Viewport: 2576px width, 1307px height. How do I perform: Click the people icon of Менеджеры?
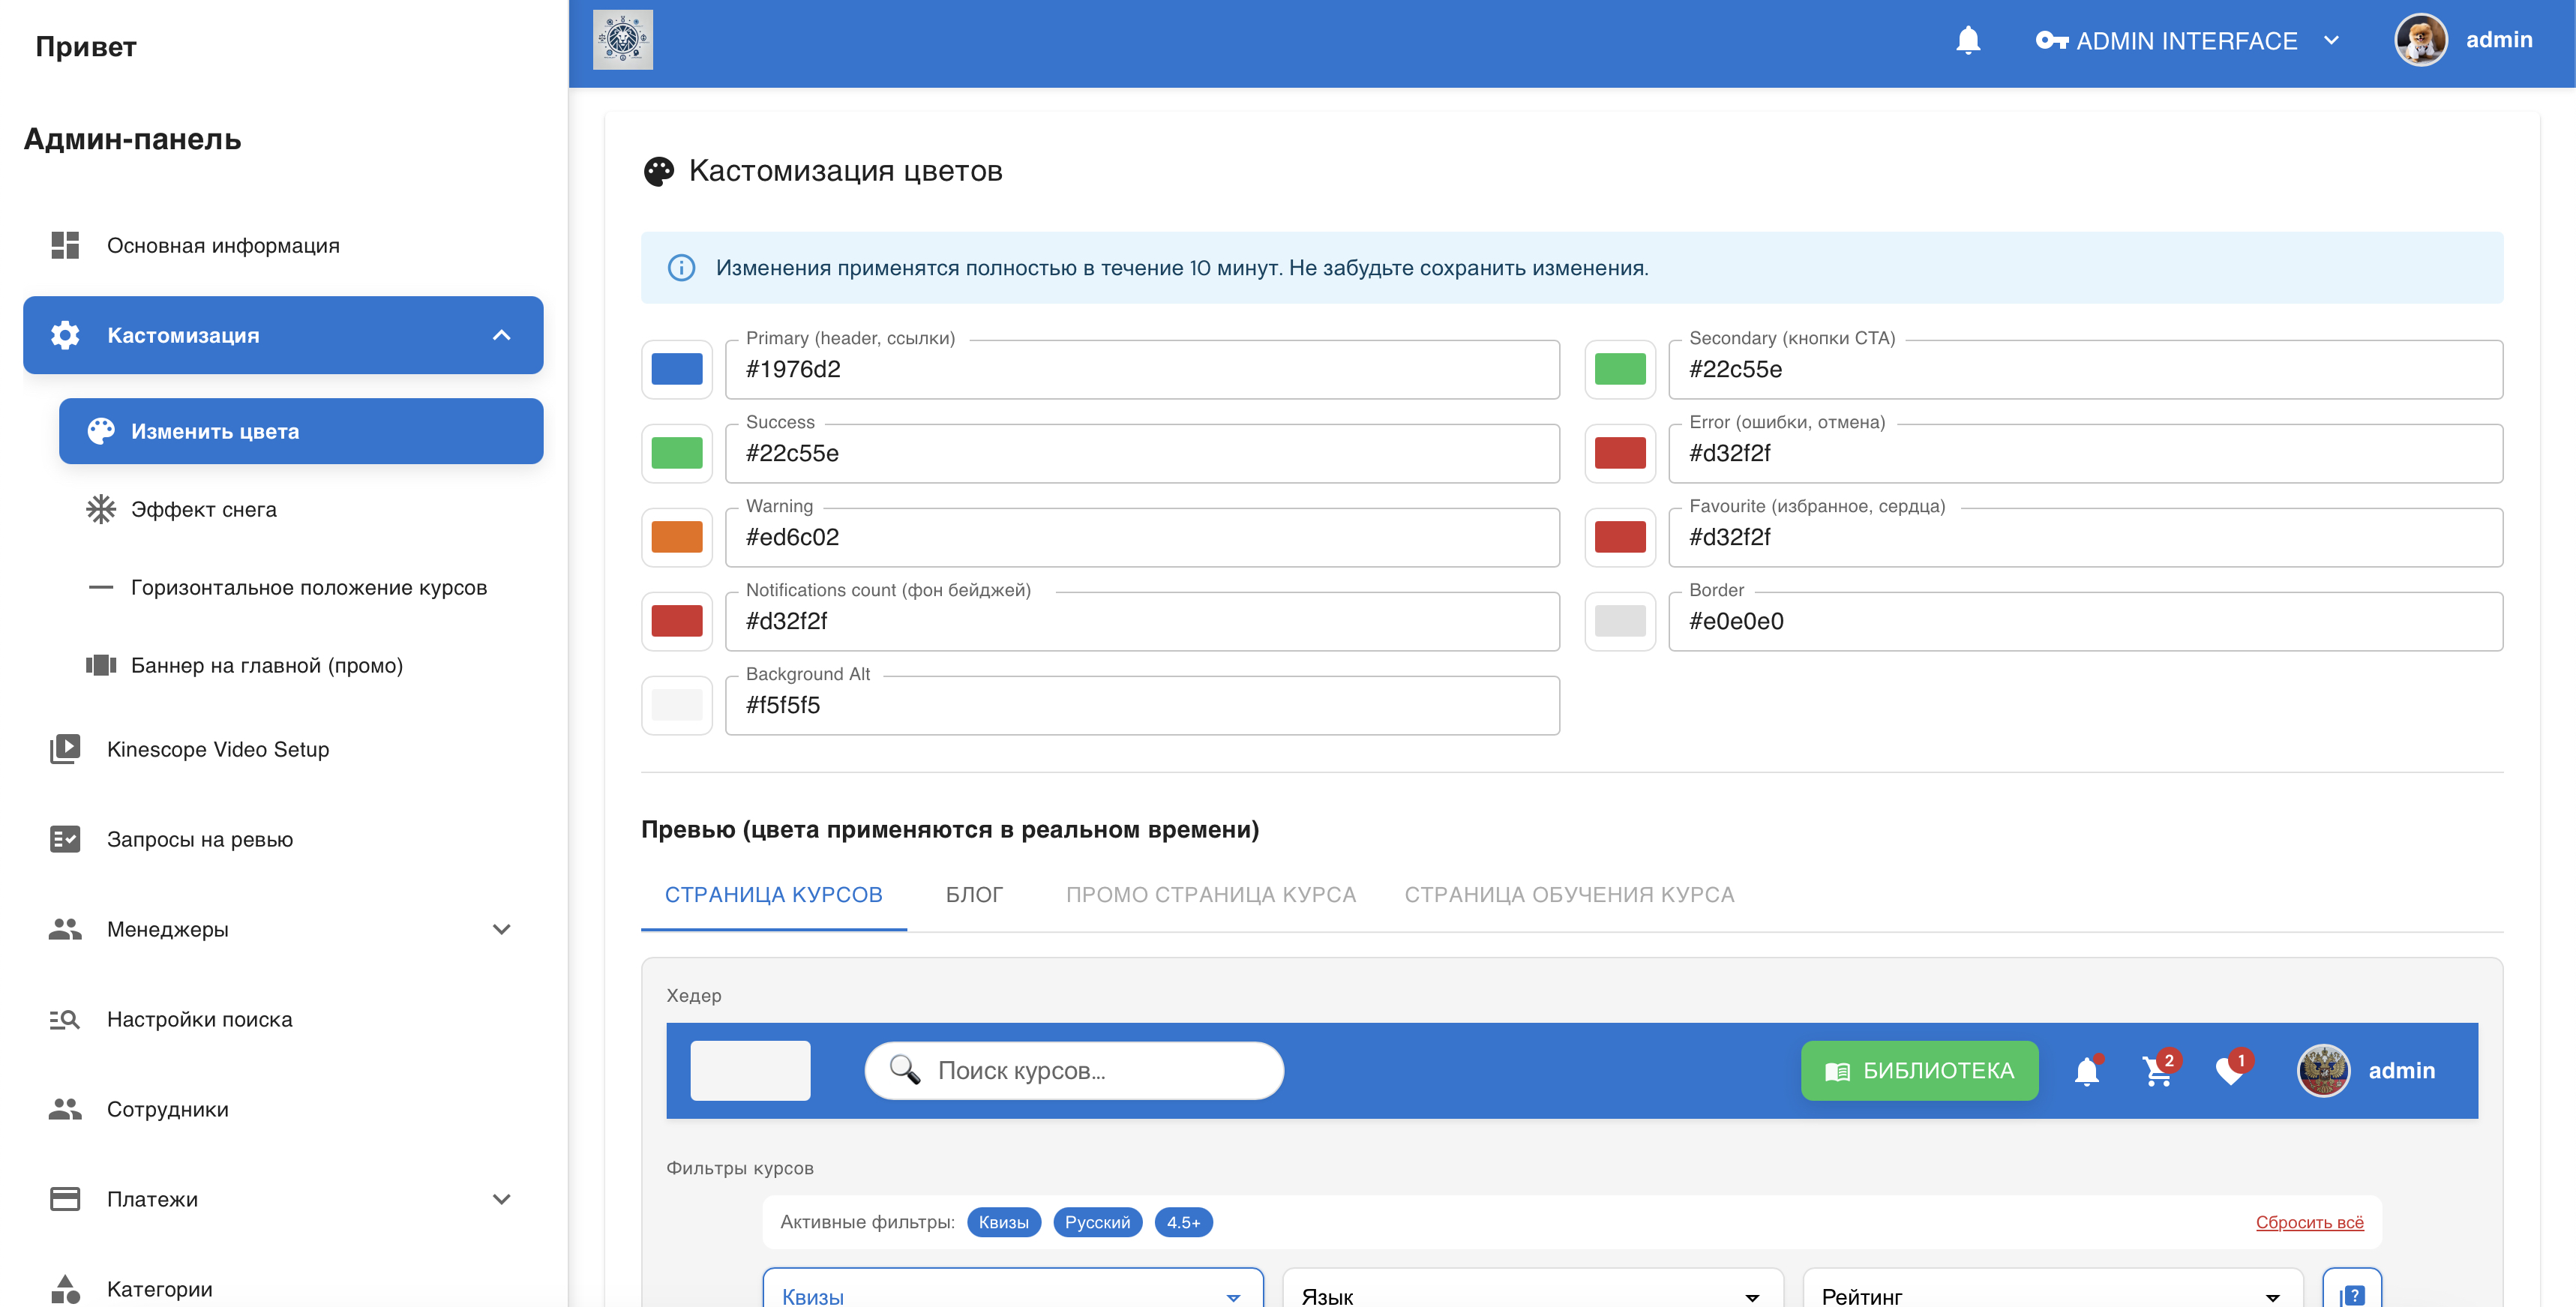click(x=65, y=929)
